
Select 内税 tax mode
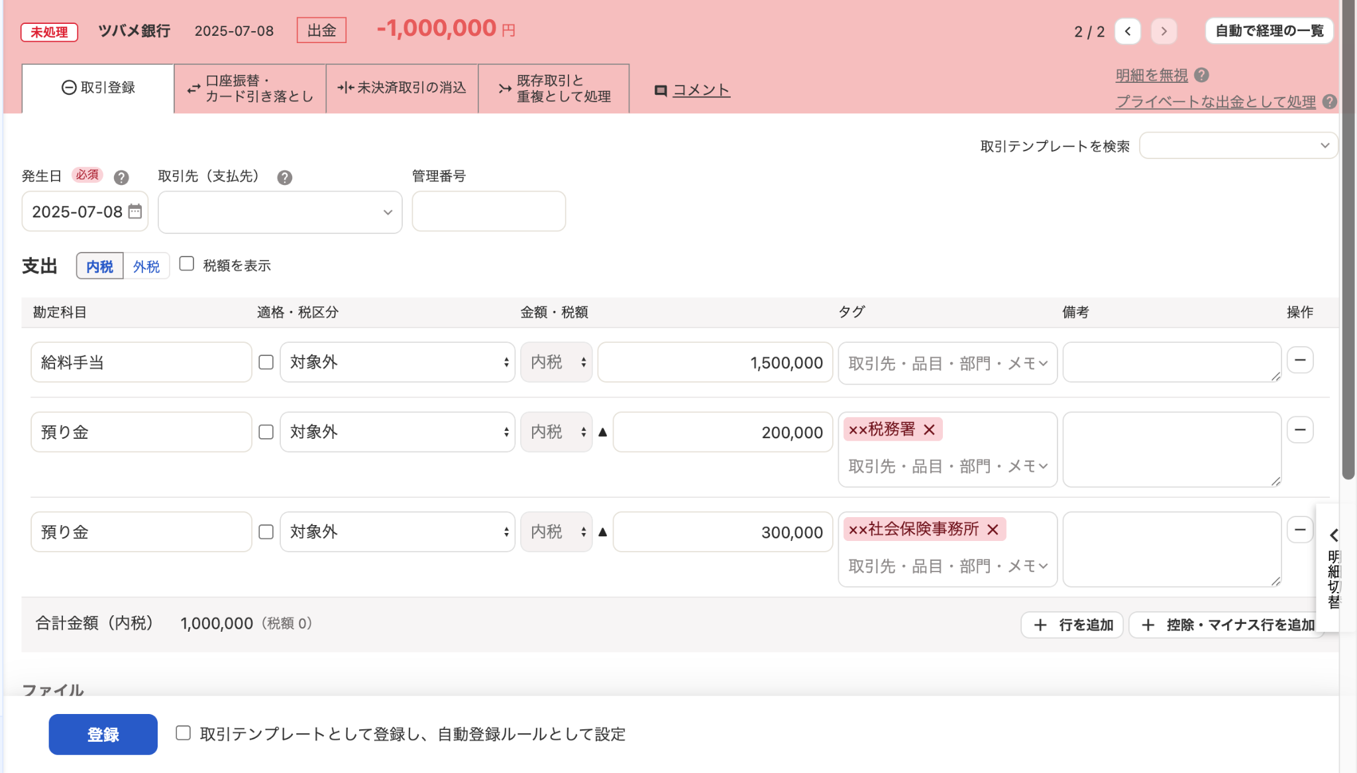[99, 266]
